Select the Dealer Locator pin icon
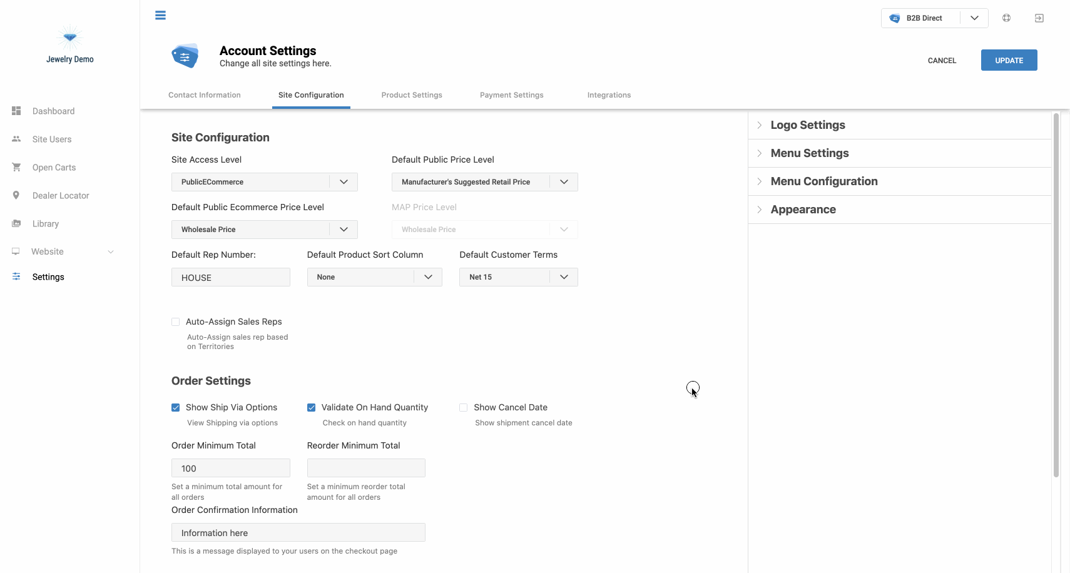Viewport: 1070px width, 573px height. tap(16, 195)
